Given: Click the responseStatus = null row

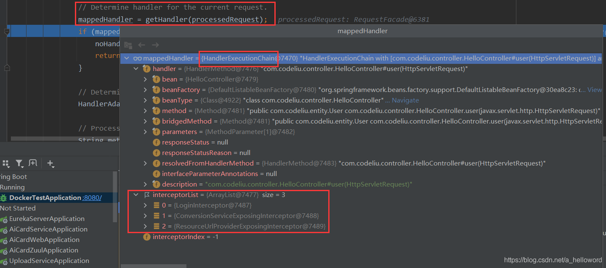Looking at the screenshot, I should (x=195, y=142).
